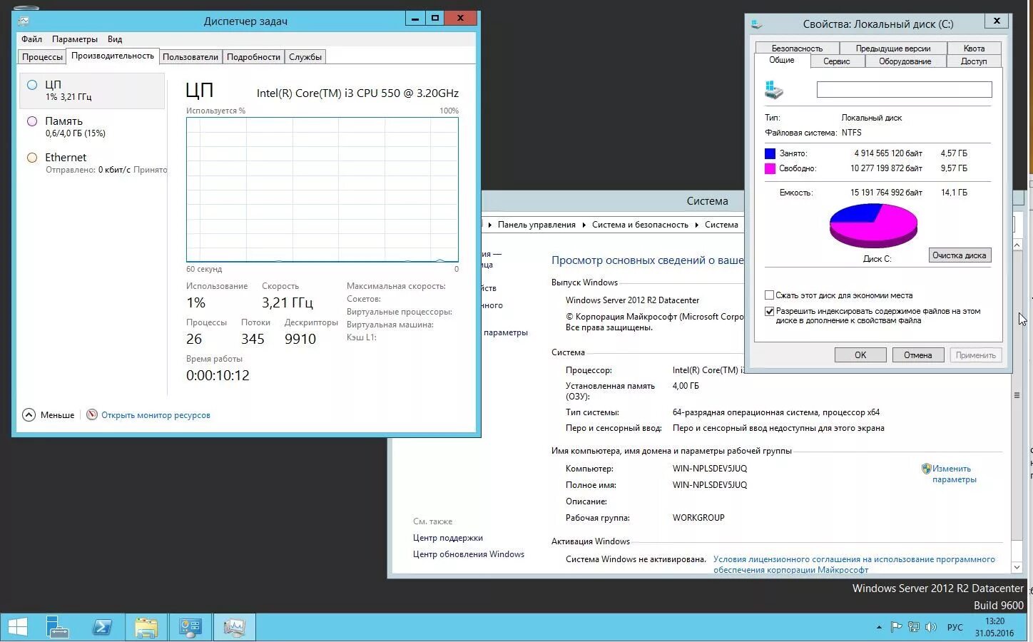Click Система и безопасность breadcrumb
Image resolution: width=1033 pixels, height=642 pixels.
click(640, 225)
